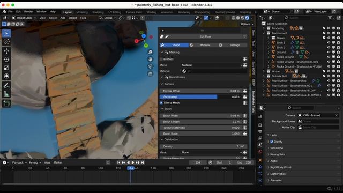Image resolution: width=343 pixels, height=193 pixels.
Task: Collapse the Distribution section
Action: click(162, 139)
